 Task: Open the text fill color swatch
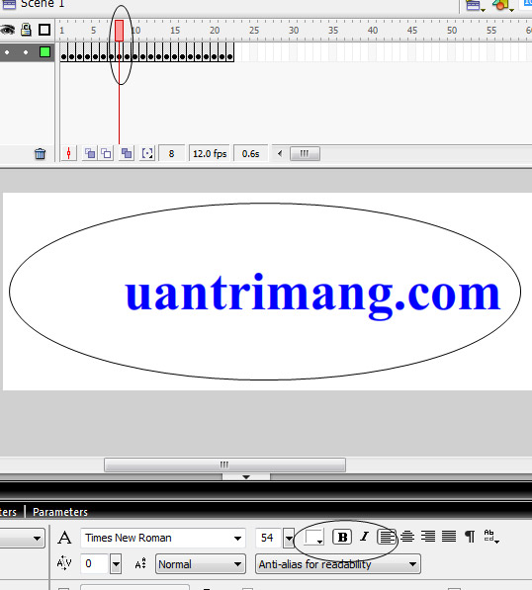click(x=314, y=537)
